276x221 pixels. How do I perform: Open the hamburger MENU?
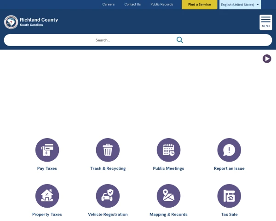pos(266,22)
